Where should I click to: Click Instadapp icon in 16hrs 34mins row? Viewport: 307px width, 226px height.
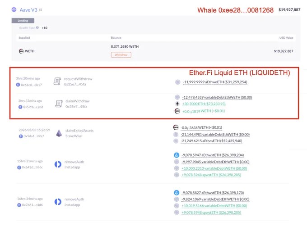(58, 202)
